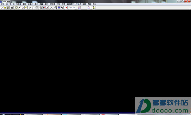191x115 pixels.
Task: Click the magnifier icon right of the blue arrows
Action: coord(62,8)
